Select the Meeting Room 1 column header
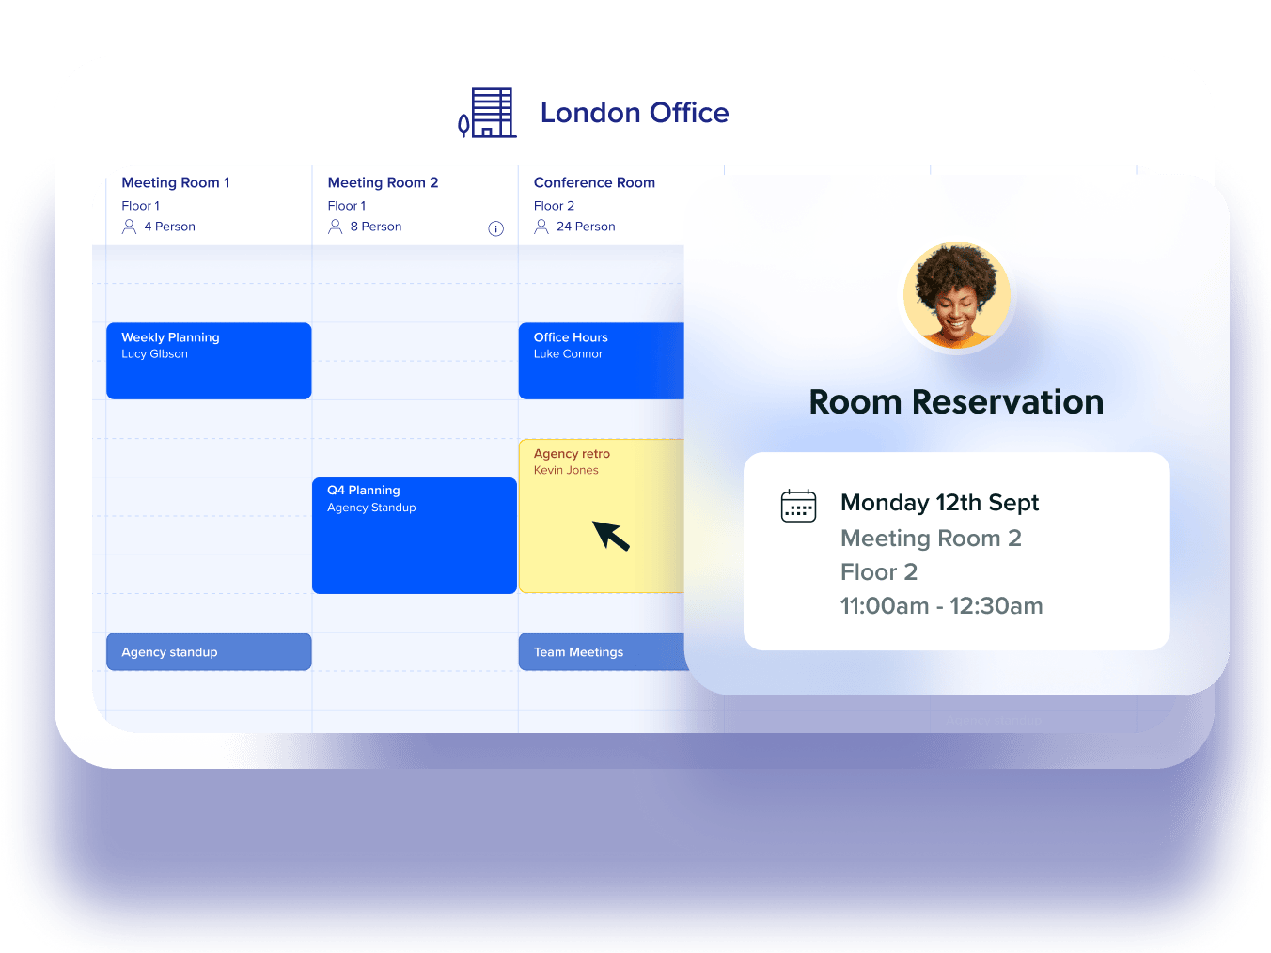The height and width of the screenshot is (953, 1271). tap(176, 182)
